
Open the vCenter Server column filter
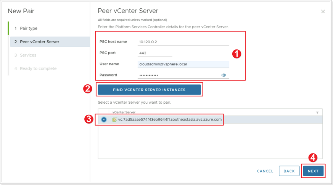pos(317,113)
